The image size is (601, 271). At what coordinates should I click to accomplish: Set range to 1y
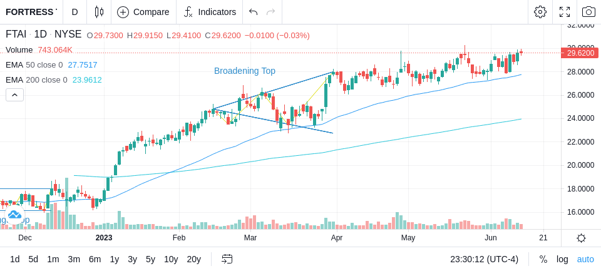coord(114,260)
